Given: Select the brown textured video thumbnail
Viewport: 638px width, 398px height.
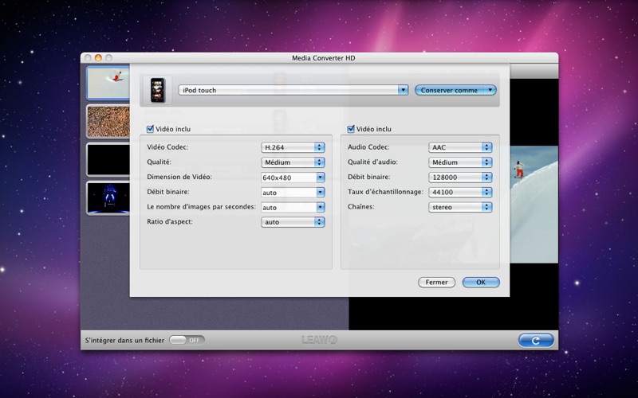Looking at the screenshot, I should point(108,122).
